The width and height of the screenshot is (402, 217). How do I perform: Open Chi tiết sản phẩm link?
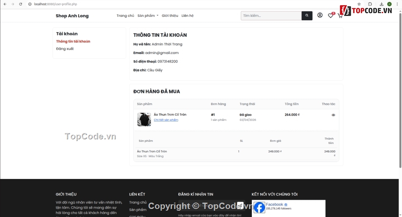(x=166, y=120)
